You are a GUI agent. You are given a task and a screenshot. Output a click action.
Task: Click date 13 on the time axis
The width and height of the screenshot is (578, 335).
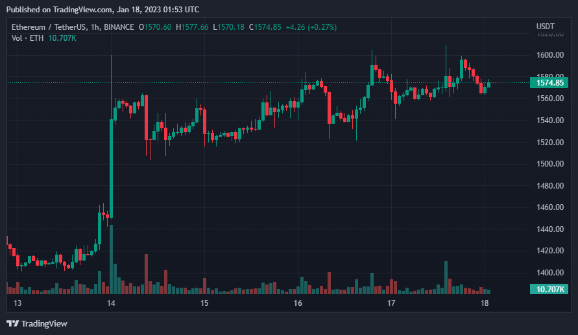18,303
